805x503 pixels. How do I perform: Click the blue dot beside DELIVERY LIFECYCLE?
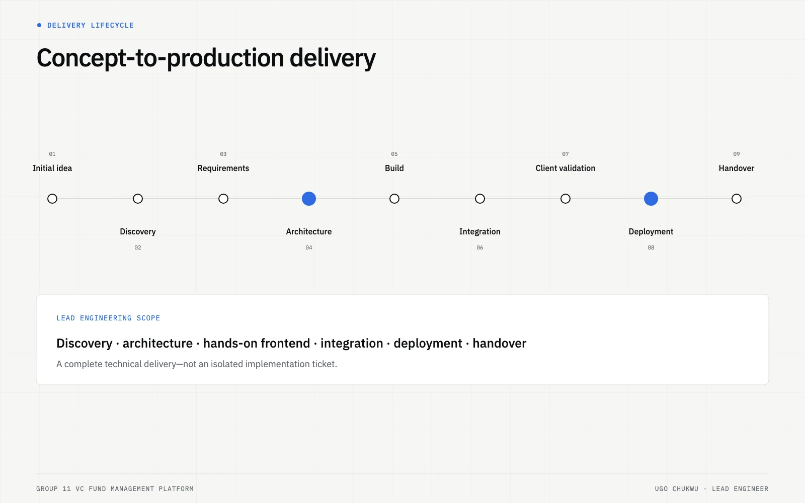click(39, 25)
